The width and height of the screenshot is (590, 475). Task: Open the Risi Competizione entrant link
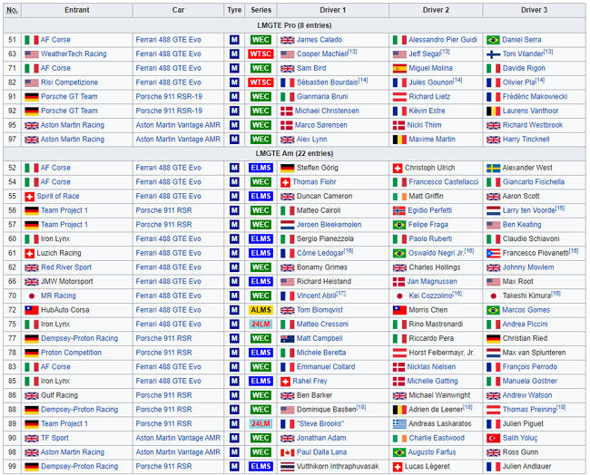pos(69,82)
